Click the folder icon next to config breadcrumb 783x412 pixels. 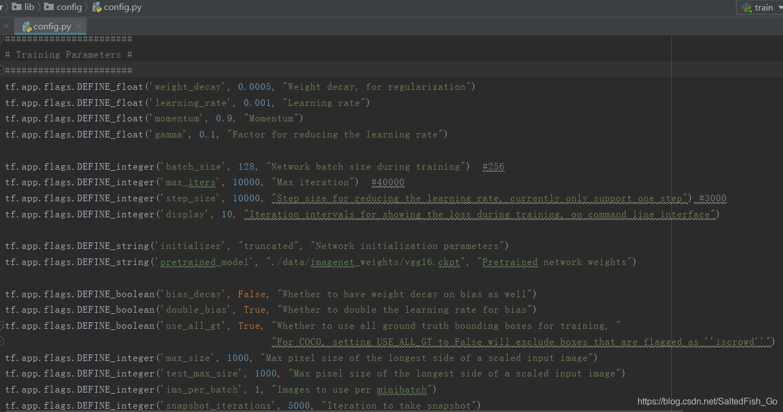coord(49,7)
